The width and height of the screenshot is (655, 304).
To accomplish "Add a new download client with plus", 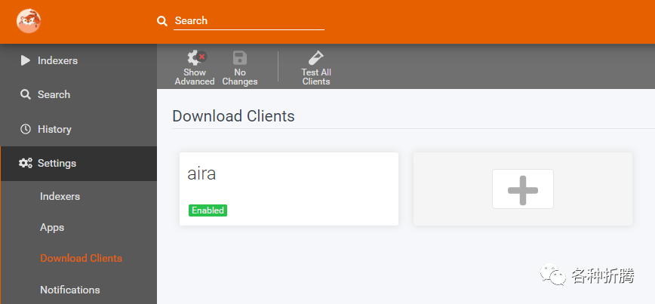I will (x=523, y=189).
